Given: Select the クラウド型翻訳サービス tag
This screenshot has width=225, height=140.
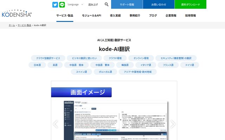Looking at the screenshot, I should 48,58.
